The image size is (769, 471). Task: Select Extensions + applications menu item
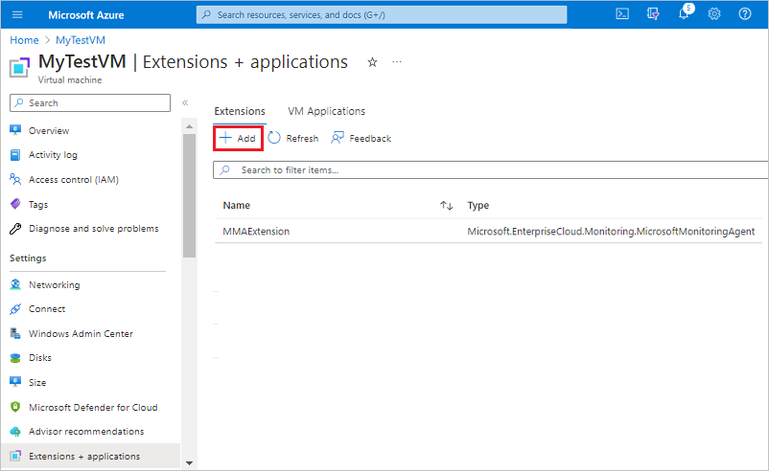point(90,456)
